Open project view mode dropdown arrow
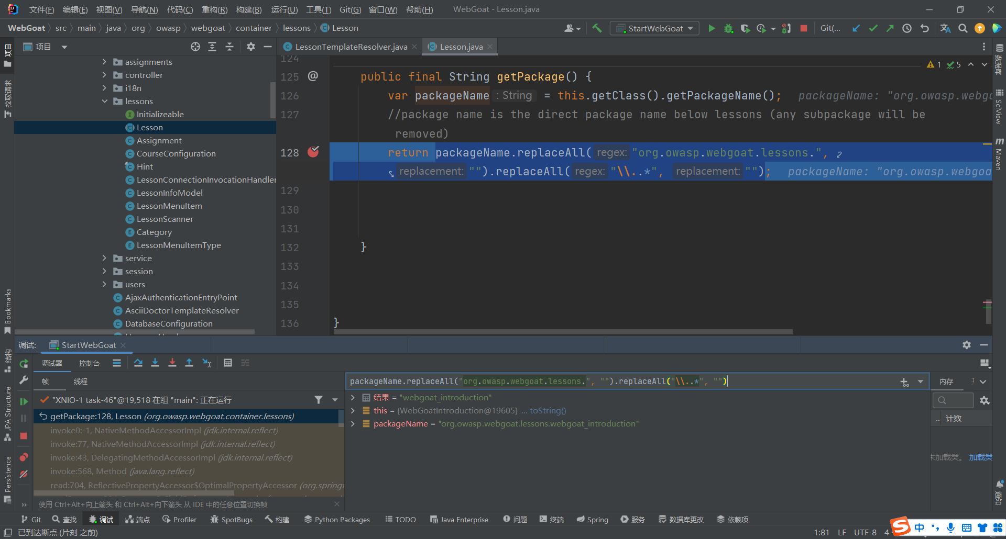Viewport: 1006px width, 539px height. tap(64, 47)
